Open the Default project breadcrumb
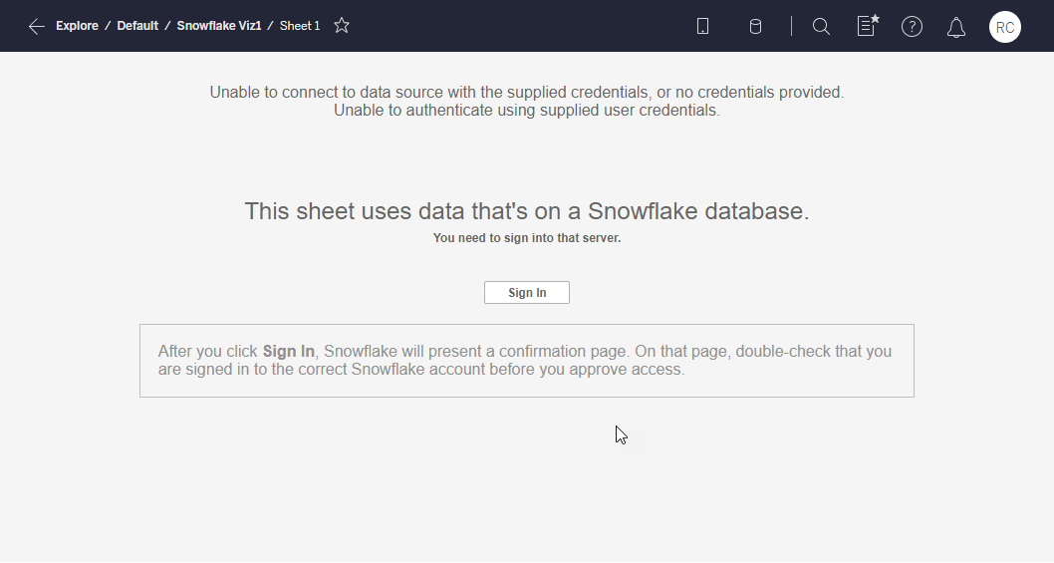Screen dimensions: 1054x563 click(x=137, y=26)
